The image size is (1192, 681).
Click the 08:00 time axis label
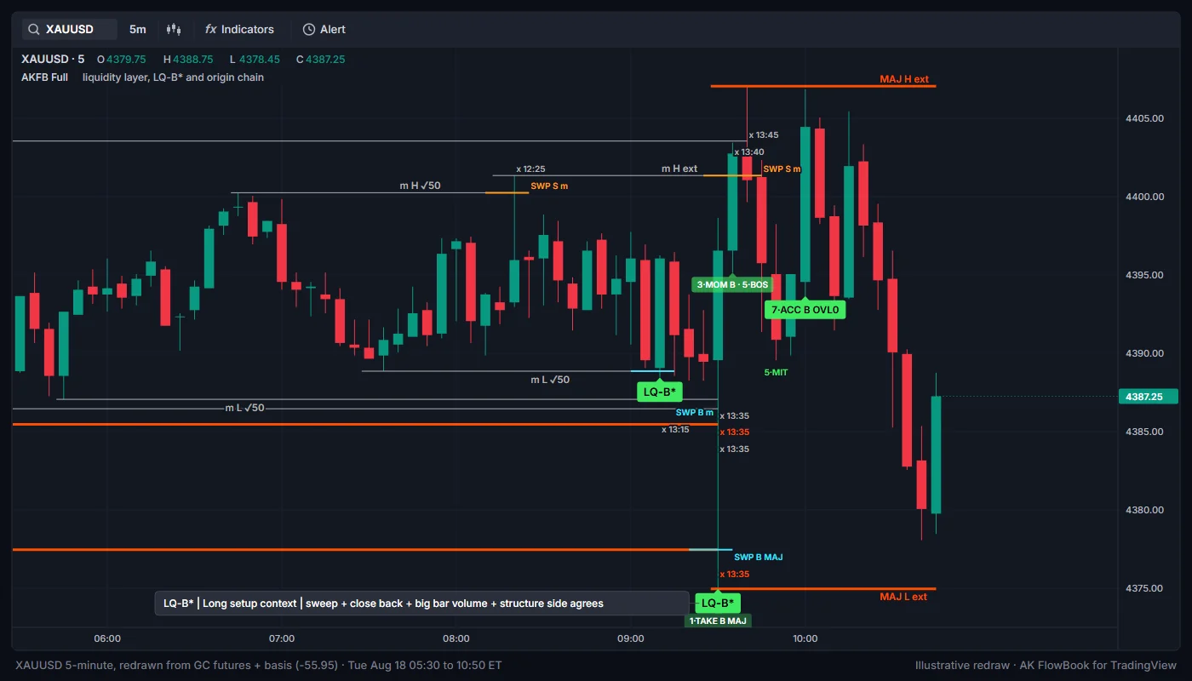[456, 638]
